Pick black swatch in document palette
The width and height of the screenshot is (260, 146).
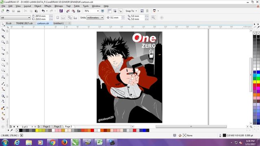click(x=21, y=131)
